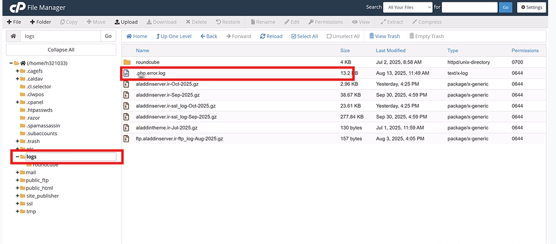Open View Trash
The width and height of the screenshot is (556, 244).
[x=384, y=36]
